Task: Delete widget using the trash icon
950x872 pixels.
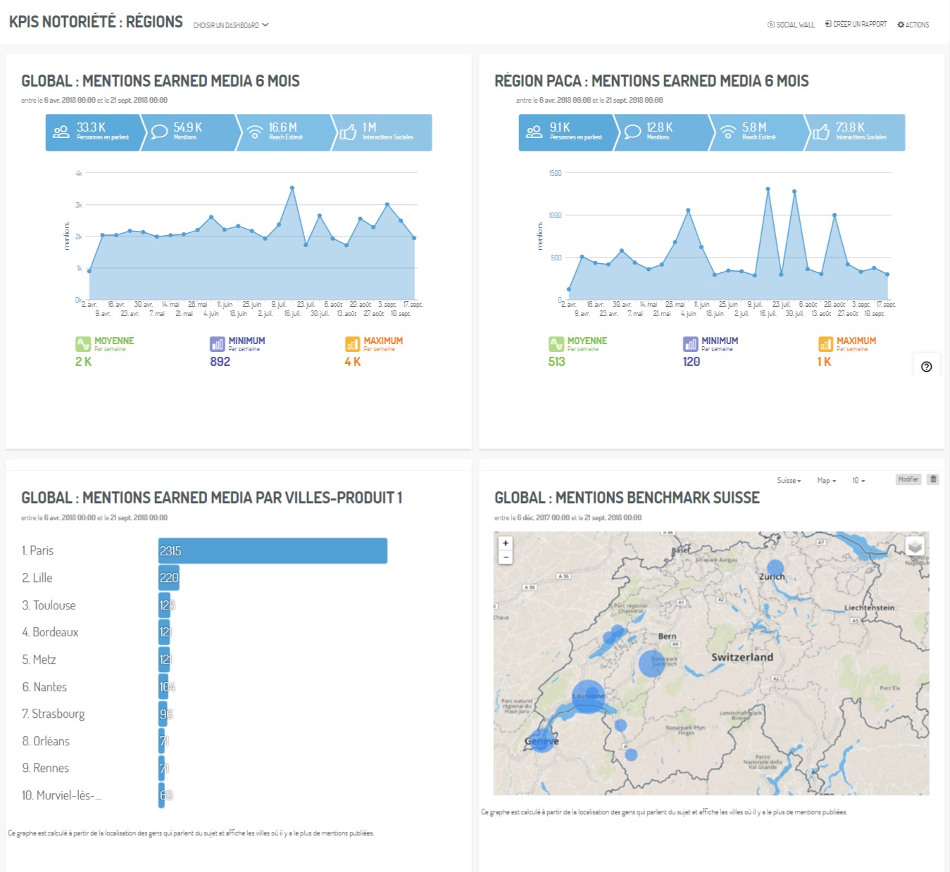Action: click(x=933, y=479)
